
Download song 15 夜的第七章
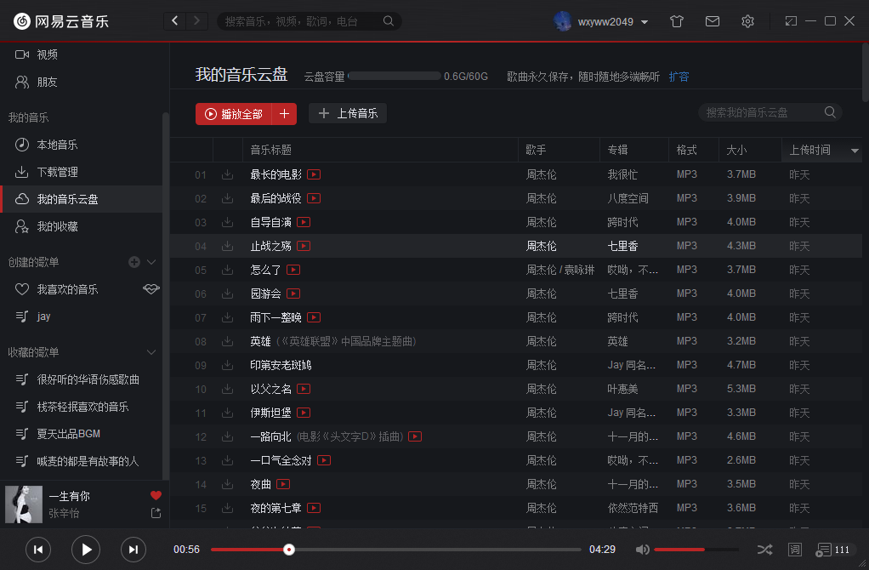227,508
